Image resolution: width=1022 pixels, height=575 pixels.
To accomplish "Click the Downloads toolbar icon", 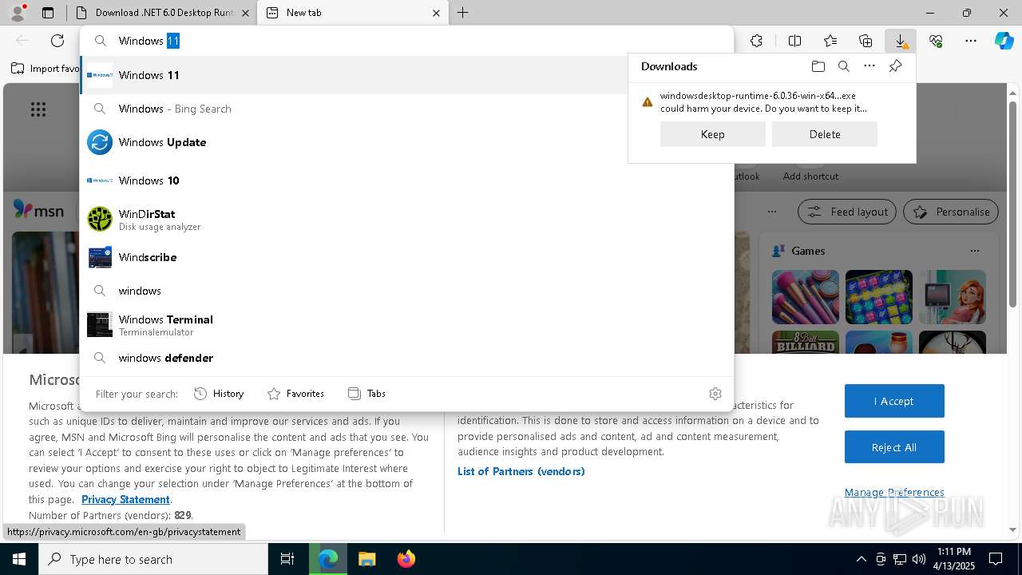I will coord(901,41).
